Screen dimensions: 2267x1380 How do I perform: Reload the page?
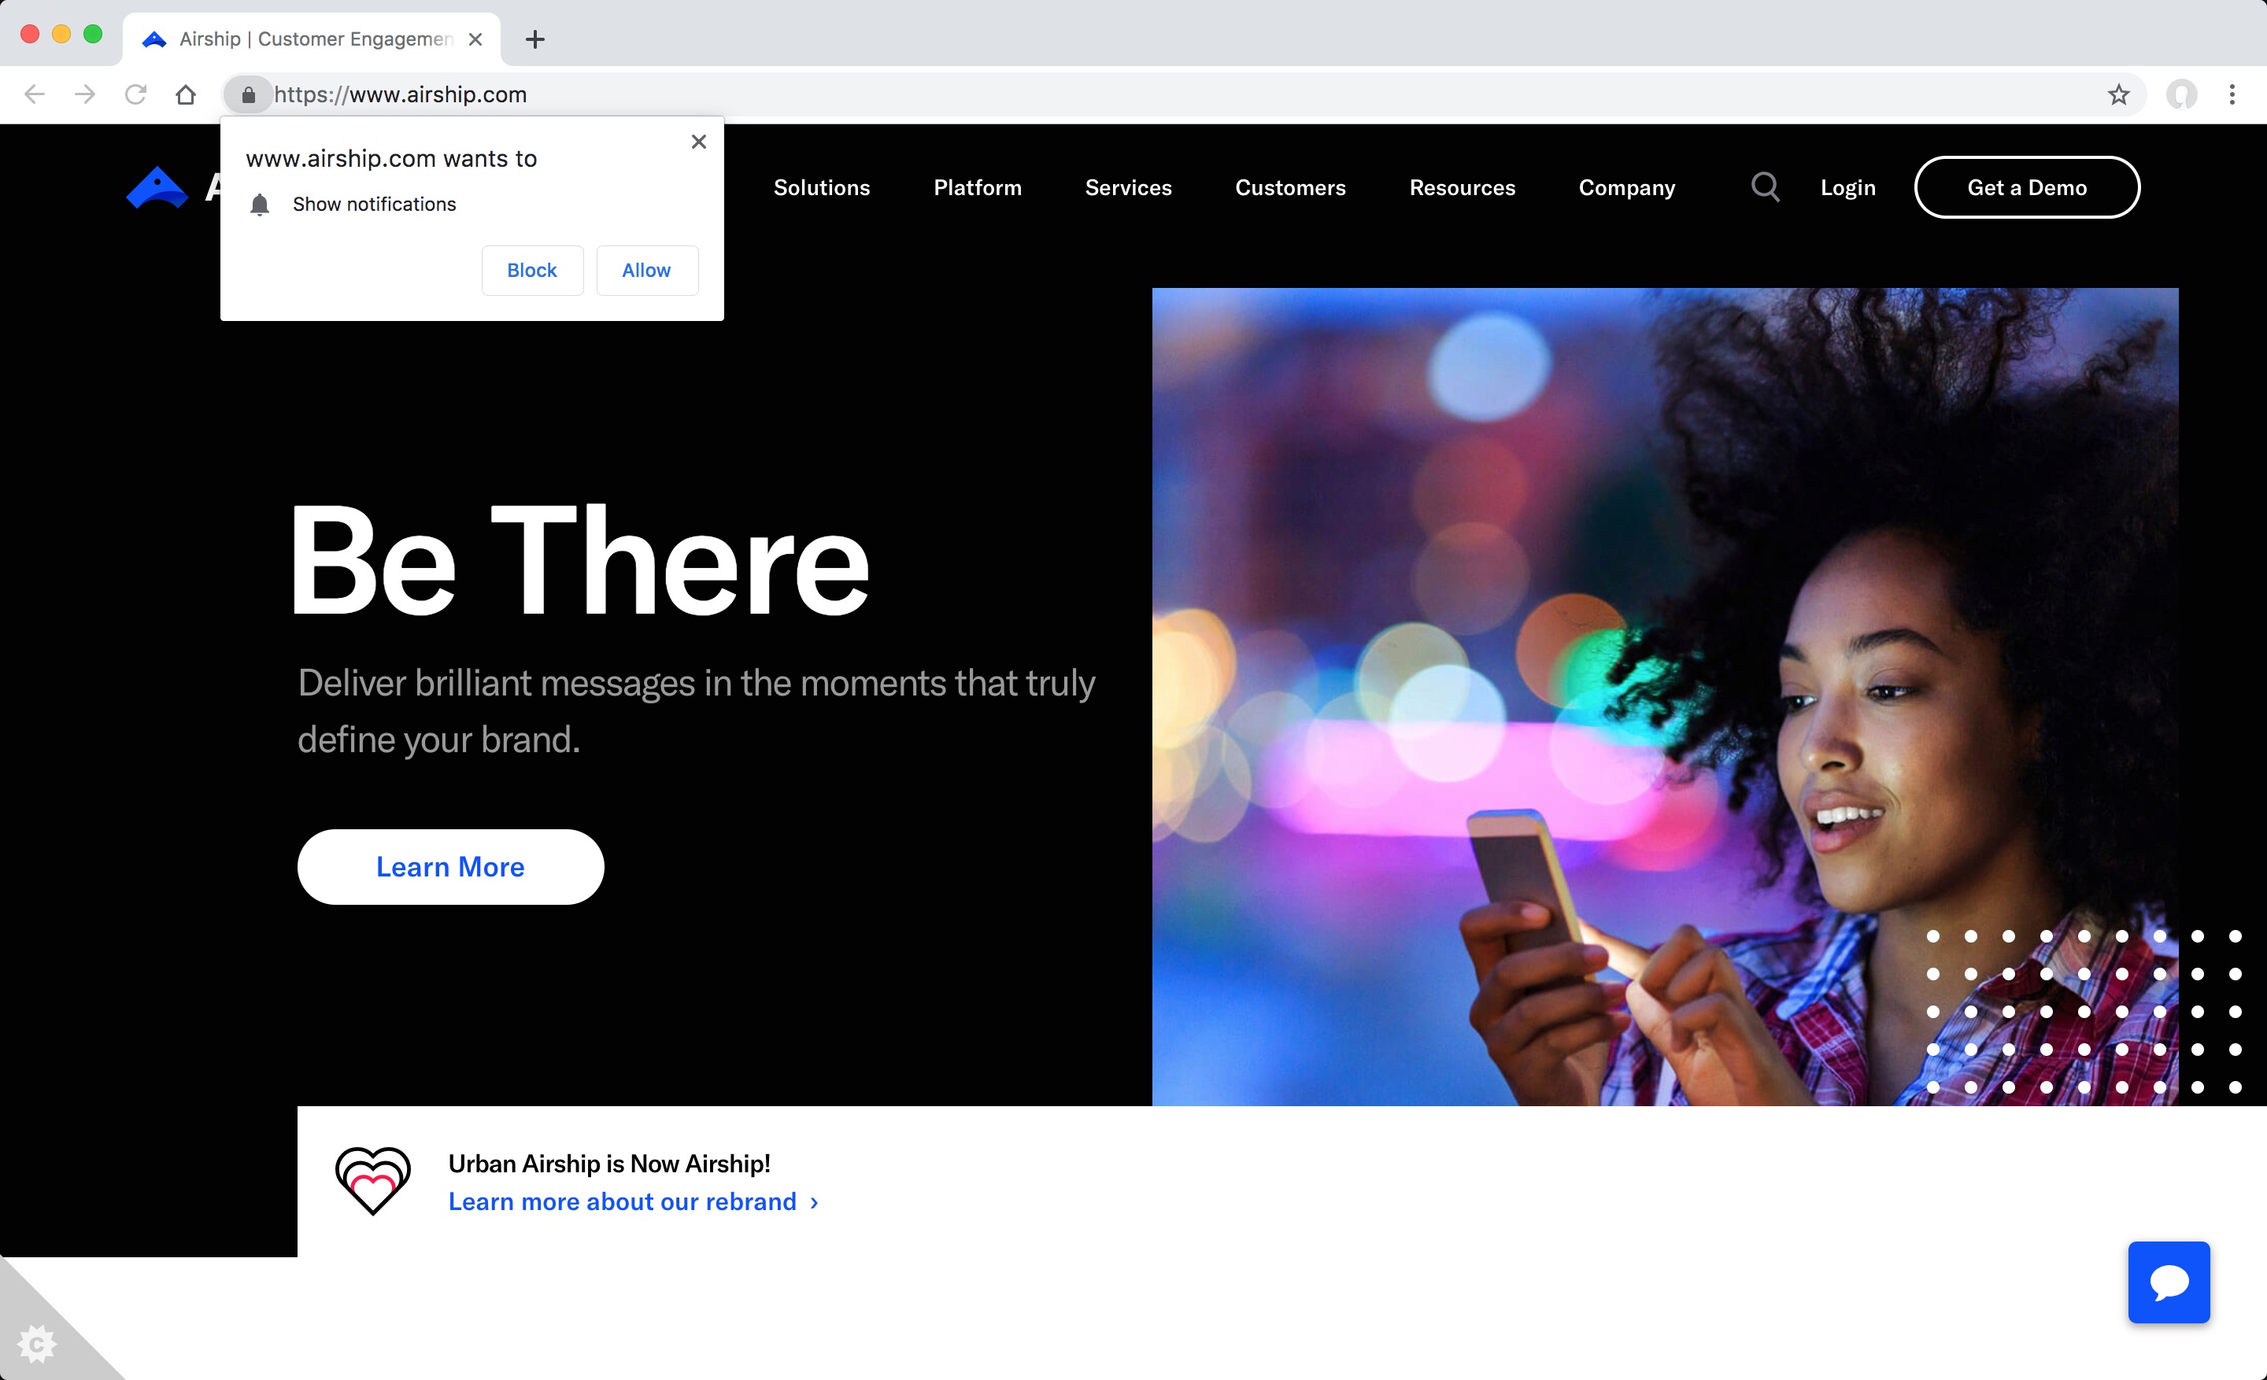pyautogui.click(x=136, y=94)
